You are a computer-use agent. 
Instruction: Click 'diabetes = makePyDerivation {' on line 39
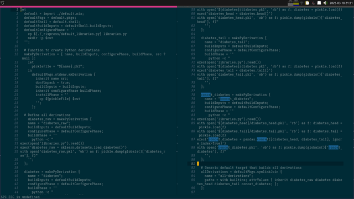(52, 172)
